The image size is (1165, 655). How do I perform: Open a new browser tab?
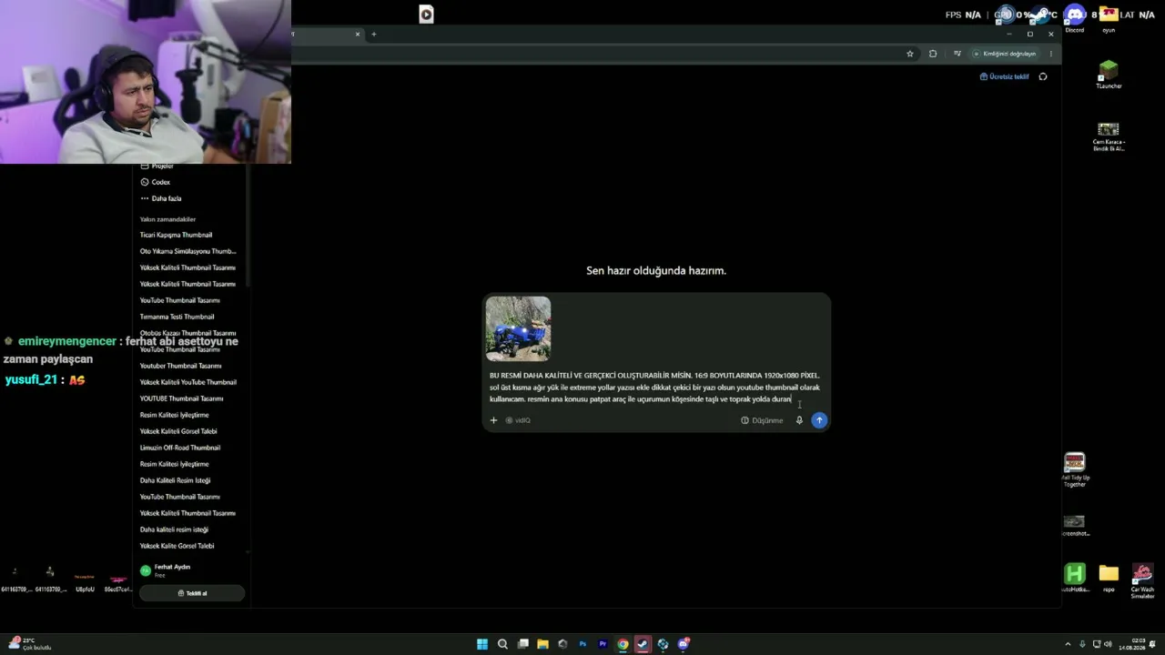[x=373, y=35]
